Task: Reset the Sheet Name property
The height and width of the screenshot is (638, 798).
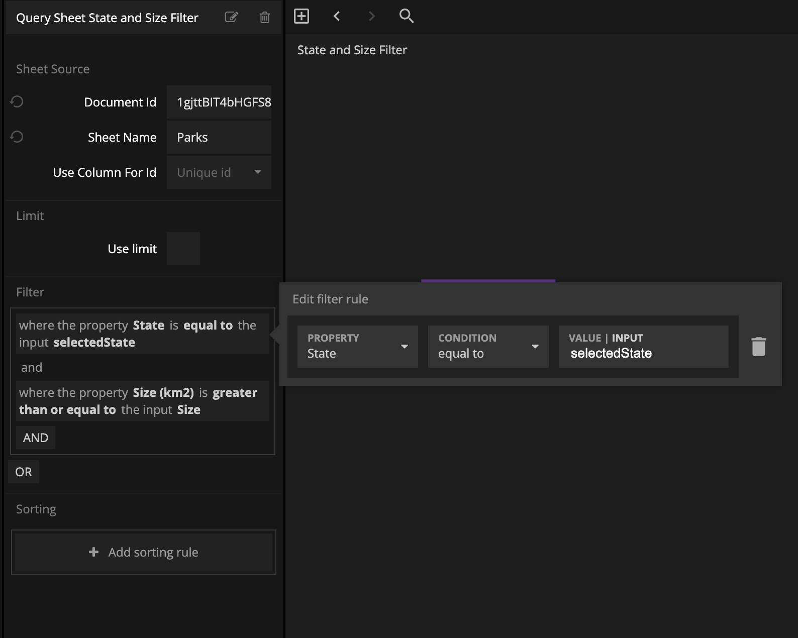Action: [17, 137]
